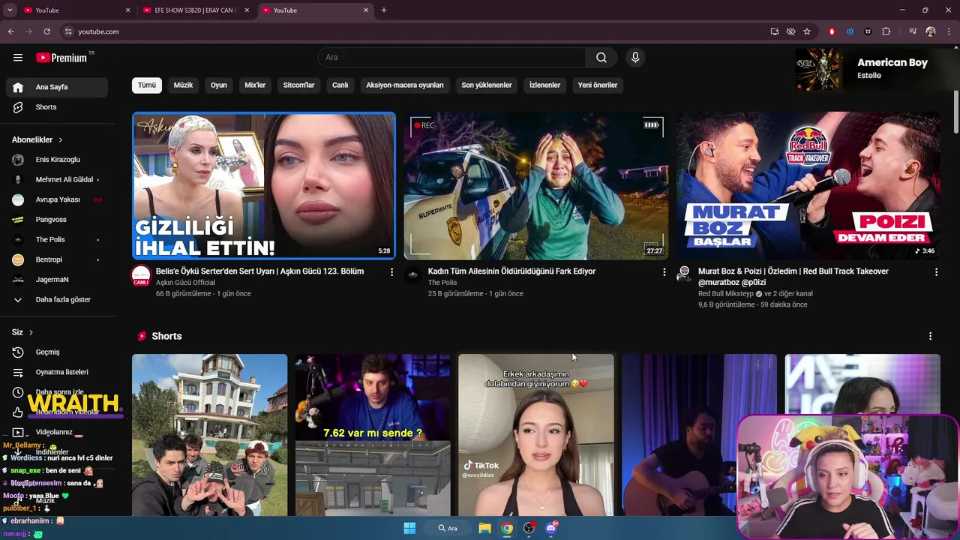This screenshot has height=540, width=960.
Task: Open Oynatma listeleri playlists
Action: (x=57, y=372)
